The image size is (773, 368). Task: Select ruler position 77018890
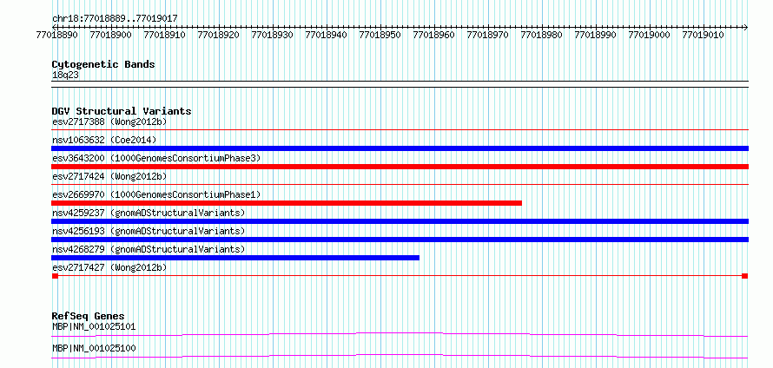56,35
